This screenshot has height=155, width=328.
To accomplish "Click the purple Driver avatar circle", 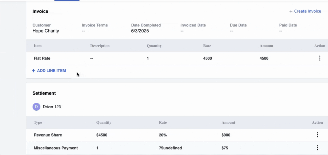I will tap(36, 107).
